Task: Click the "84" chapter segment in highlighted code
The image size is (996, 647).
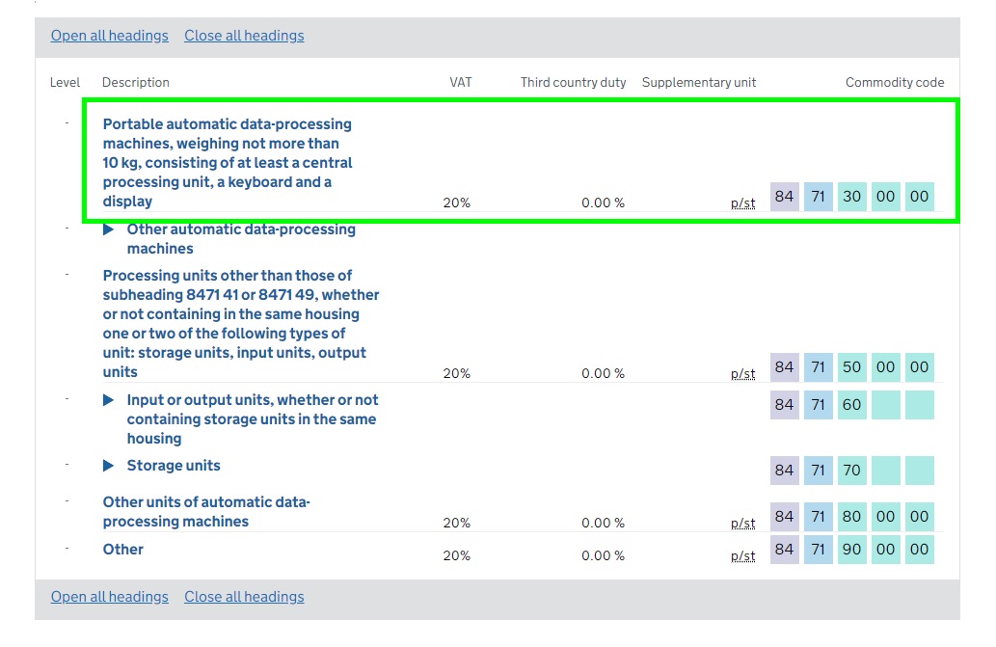Action: (784, 196)
